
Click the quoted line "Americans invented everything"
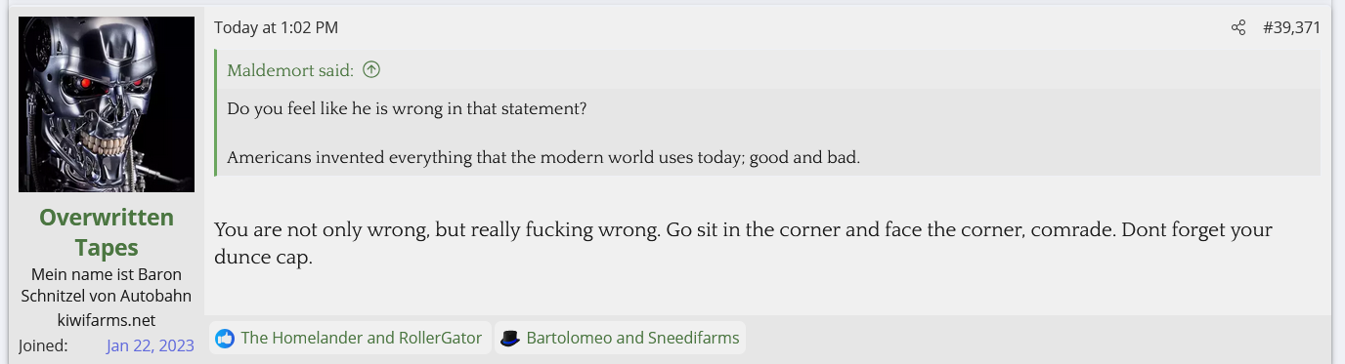(x=342, y=157)
